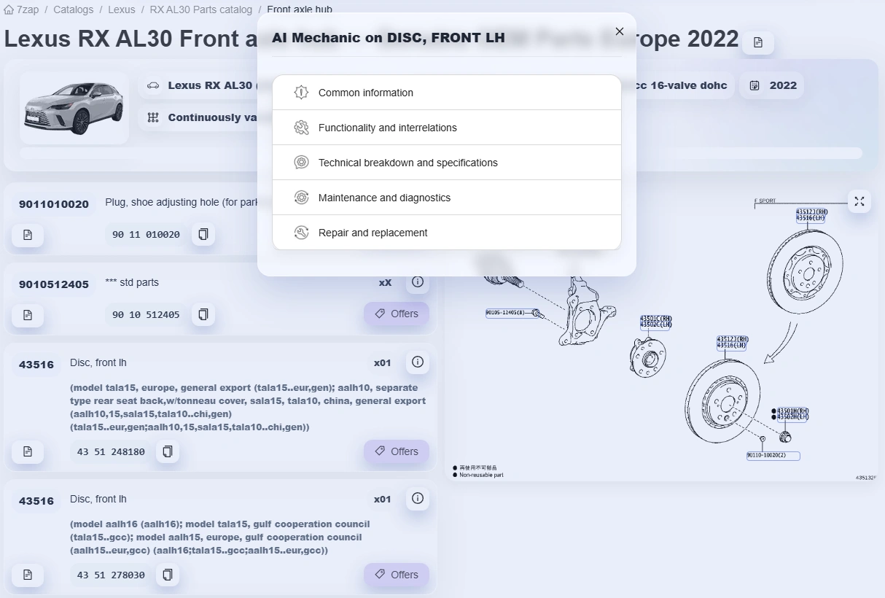Click part number text 43 51 248180
This screenshot has height=598, width=885.
pos(111,452)
